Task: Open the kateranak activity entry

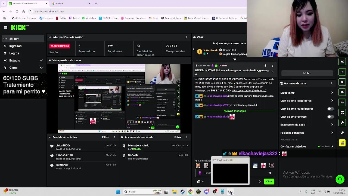Action: point(83,167)
